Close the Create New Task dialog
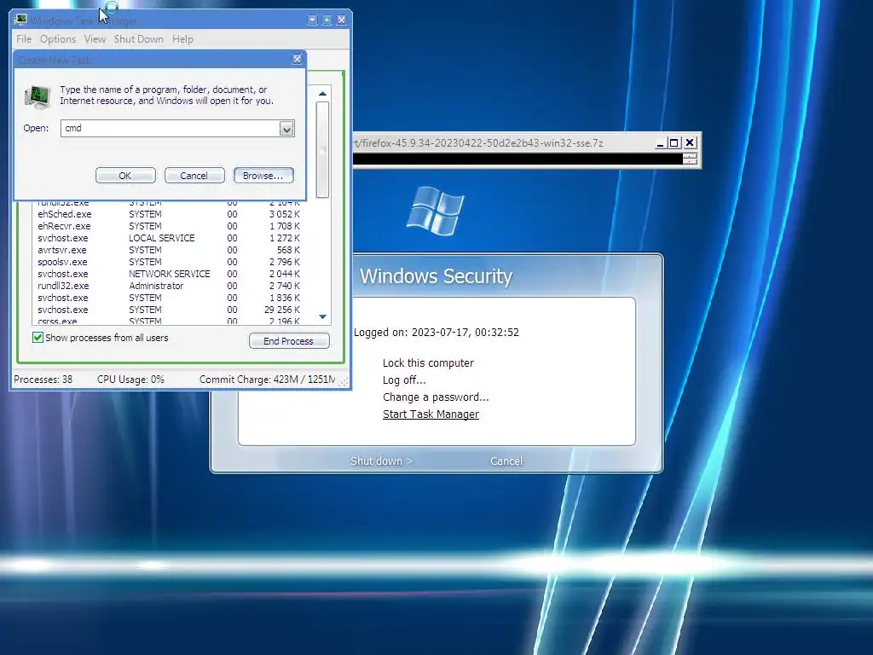The image size is (873, 655). point(298,59)
